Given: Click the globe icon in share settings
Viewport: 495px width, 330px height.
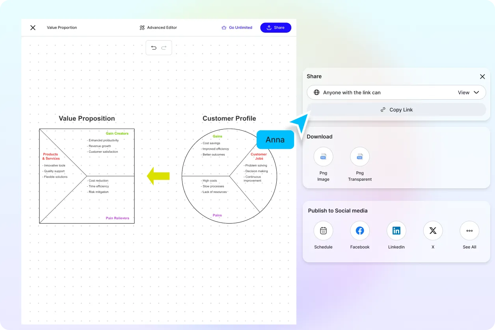Looking at the screenshot, I should coord(316,92).
